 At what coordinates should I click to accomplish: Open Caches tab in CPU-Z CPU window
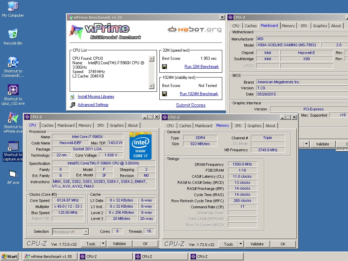(x=48, y=125)
